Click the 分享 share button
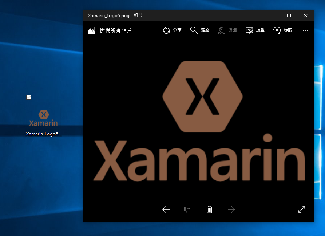325x236 pixels. tap(172, 30)
